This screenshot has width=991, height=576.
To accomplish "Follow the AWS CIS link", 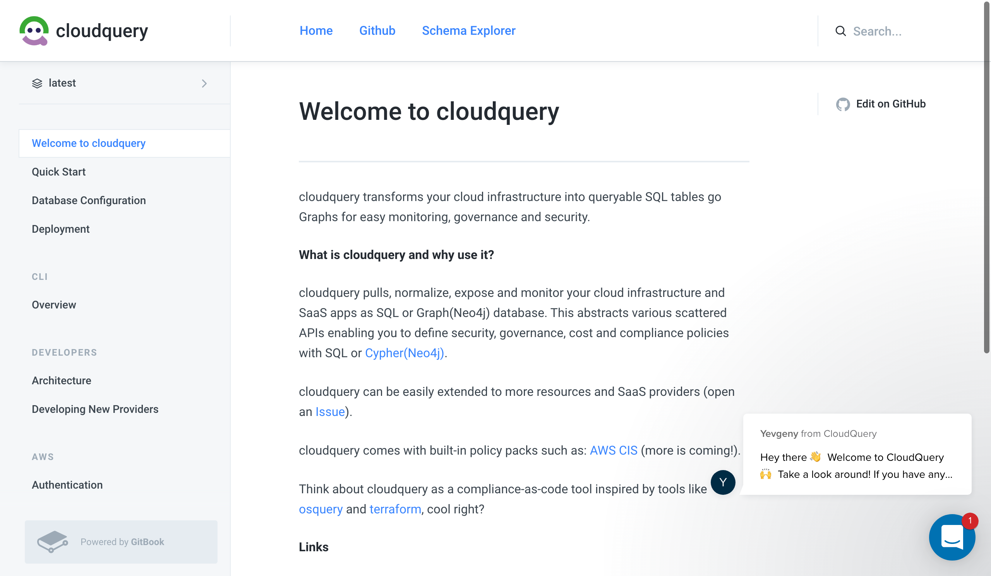I will pos(614,450).
